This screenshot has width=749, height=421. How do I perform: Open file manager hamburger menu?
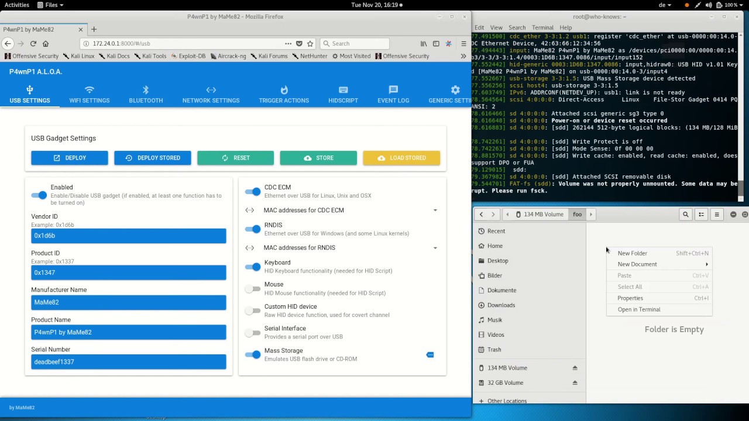point(717,215)
